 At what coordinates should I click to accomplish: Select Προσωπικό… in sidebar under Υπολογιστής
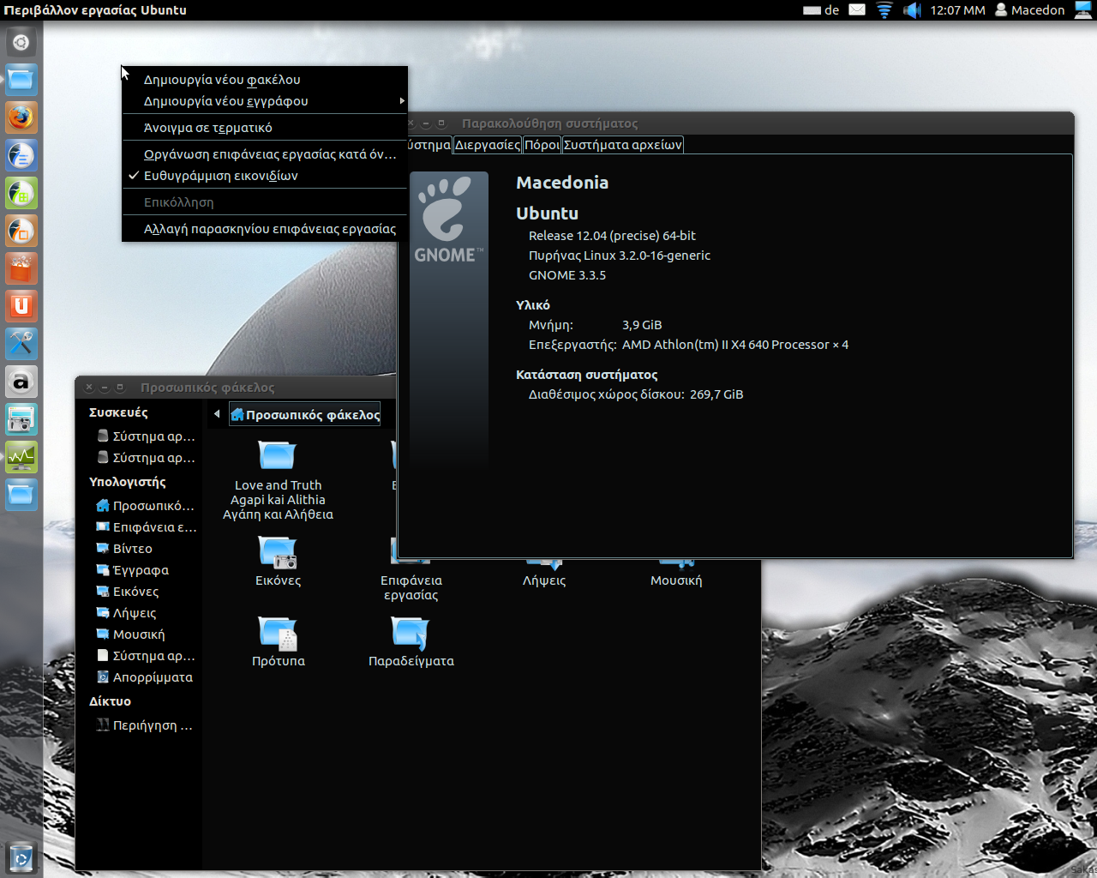(x=146, y=506)
